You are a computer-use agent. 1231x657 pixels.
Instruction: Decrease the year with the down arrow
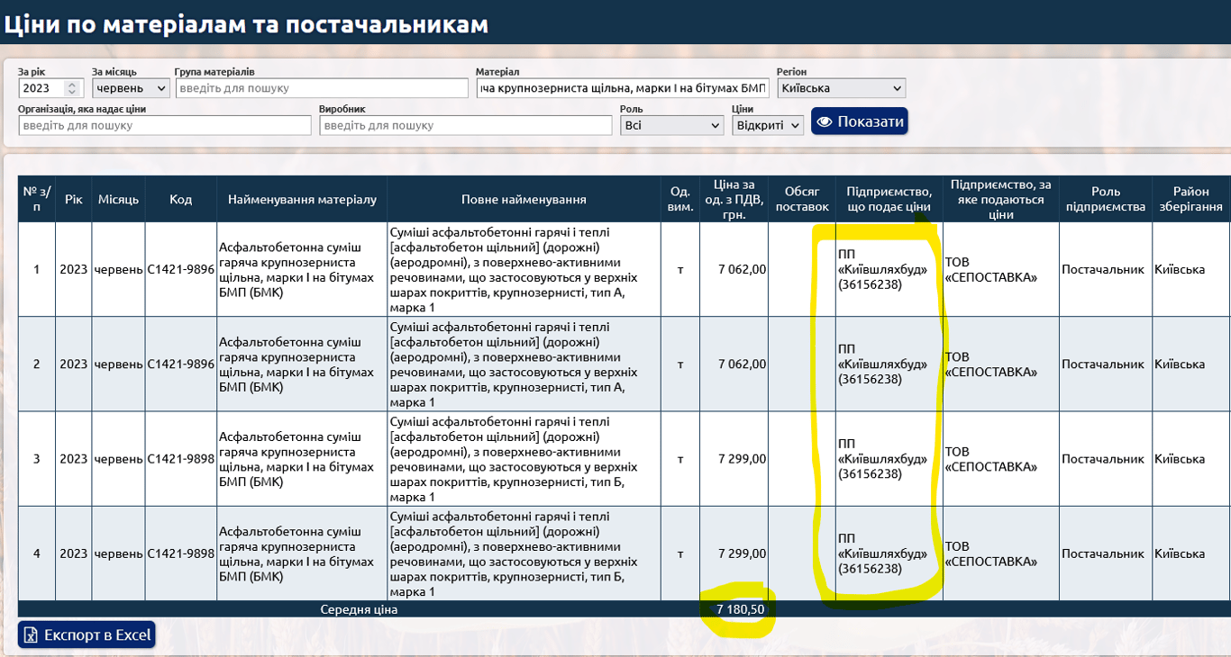(73, 93)
